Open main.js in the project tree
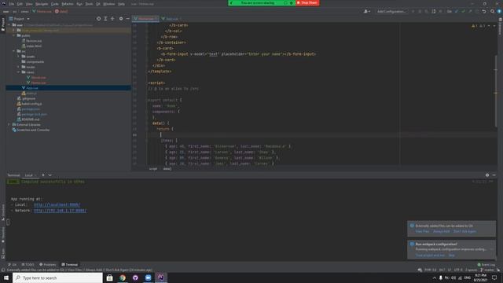 click(x=31, y=94)
